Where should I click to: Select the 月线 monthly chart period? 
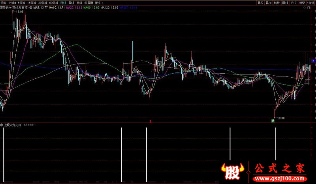pos(79,2)
